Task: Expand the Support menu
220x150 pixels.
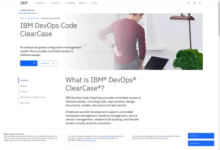Action: coord(84,3)
